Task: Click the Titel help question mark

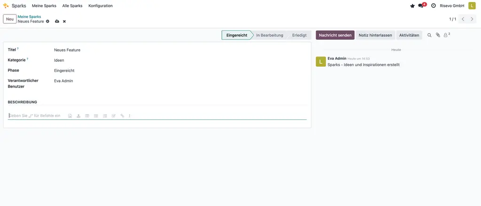Action: tap(18, 49)
